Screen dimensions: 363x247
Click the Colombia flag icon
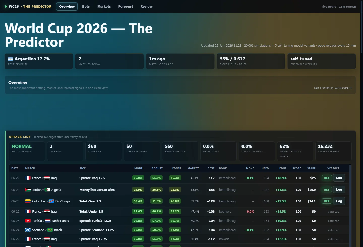[28, 201]
